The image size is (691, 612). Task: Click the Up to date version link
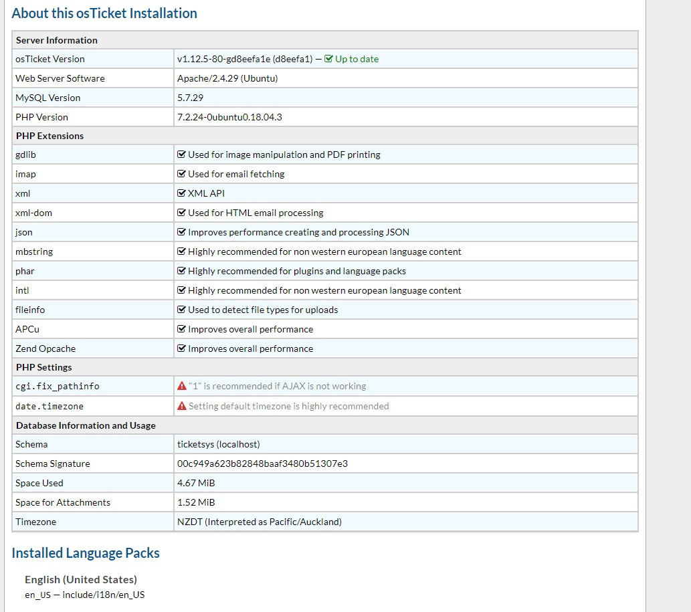[357, 59]
